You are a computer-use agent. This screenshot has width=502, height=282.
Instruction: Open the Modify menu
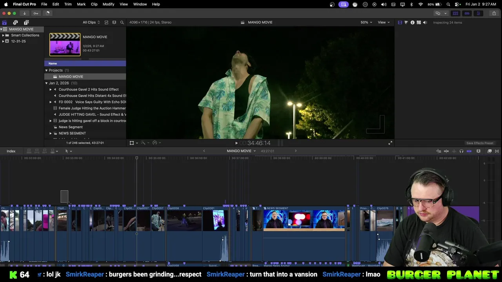point(108,4)
